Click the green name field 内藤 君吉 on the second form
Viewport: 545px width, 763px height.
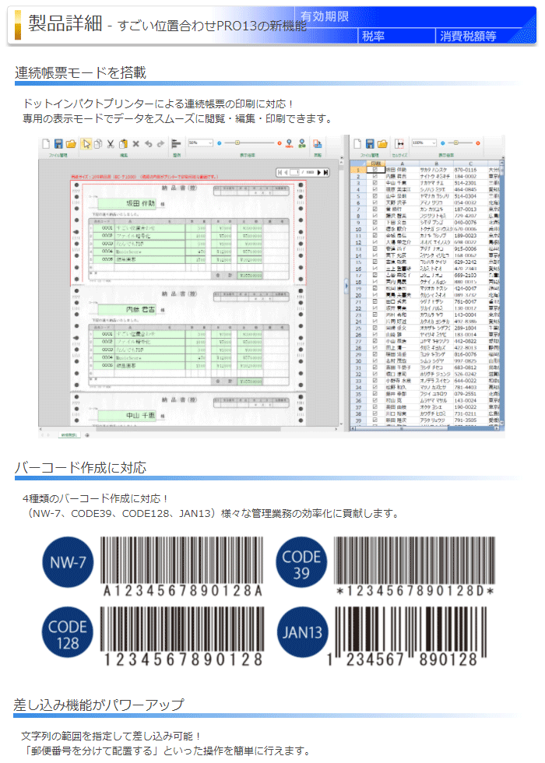(126, 310)
